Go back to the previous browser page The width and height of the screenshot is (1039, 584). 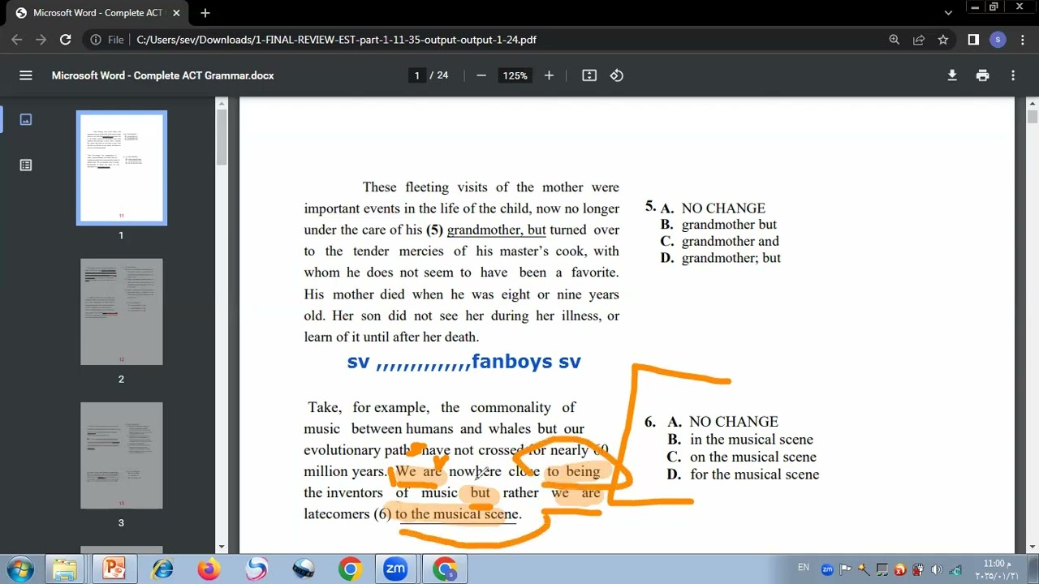tap(16, 40)
